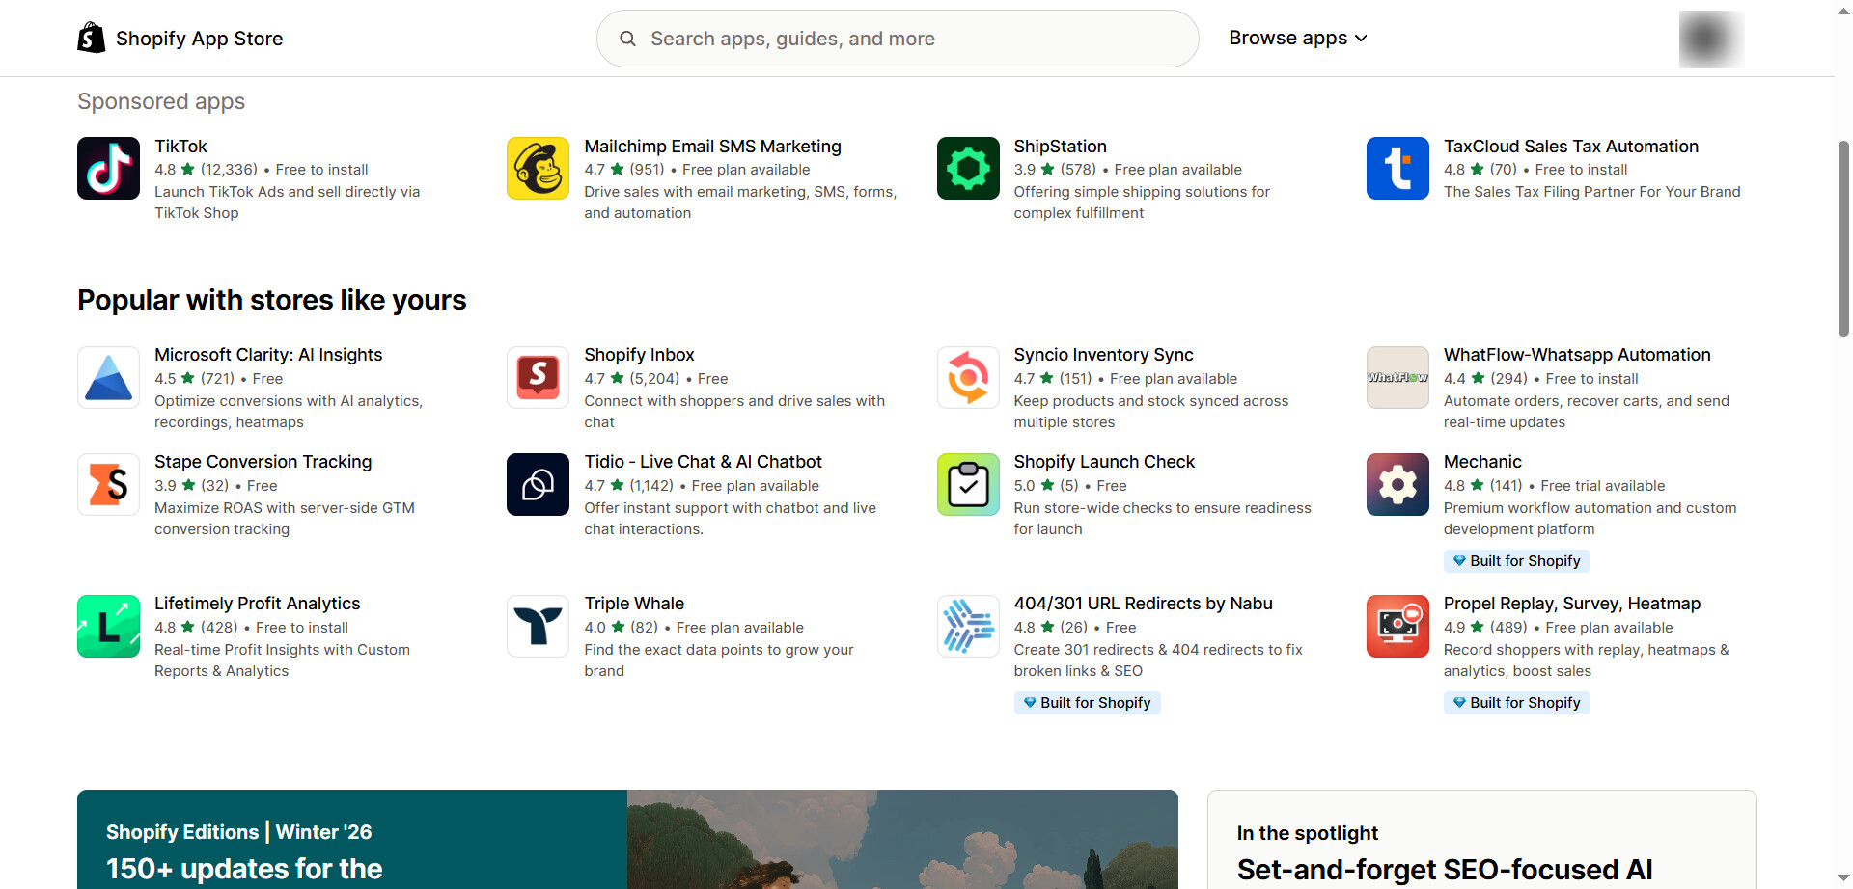This screenshot has height=889, width=1853.
Task: Click the search apps input field
Action: pos(898,39)
